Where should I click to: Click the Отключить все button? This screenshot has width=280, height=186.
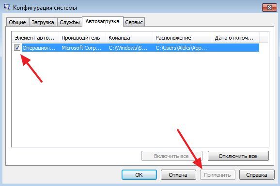(238, 156)
